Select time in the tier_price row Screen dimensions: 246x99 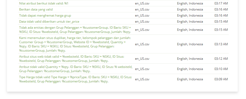point(221,22)
